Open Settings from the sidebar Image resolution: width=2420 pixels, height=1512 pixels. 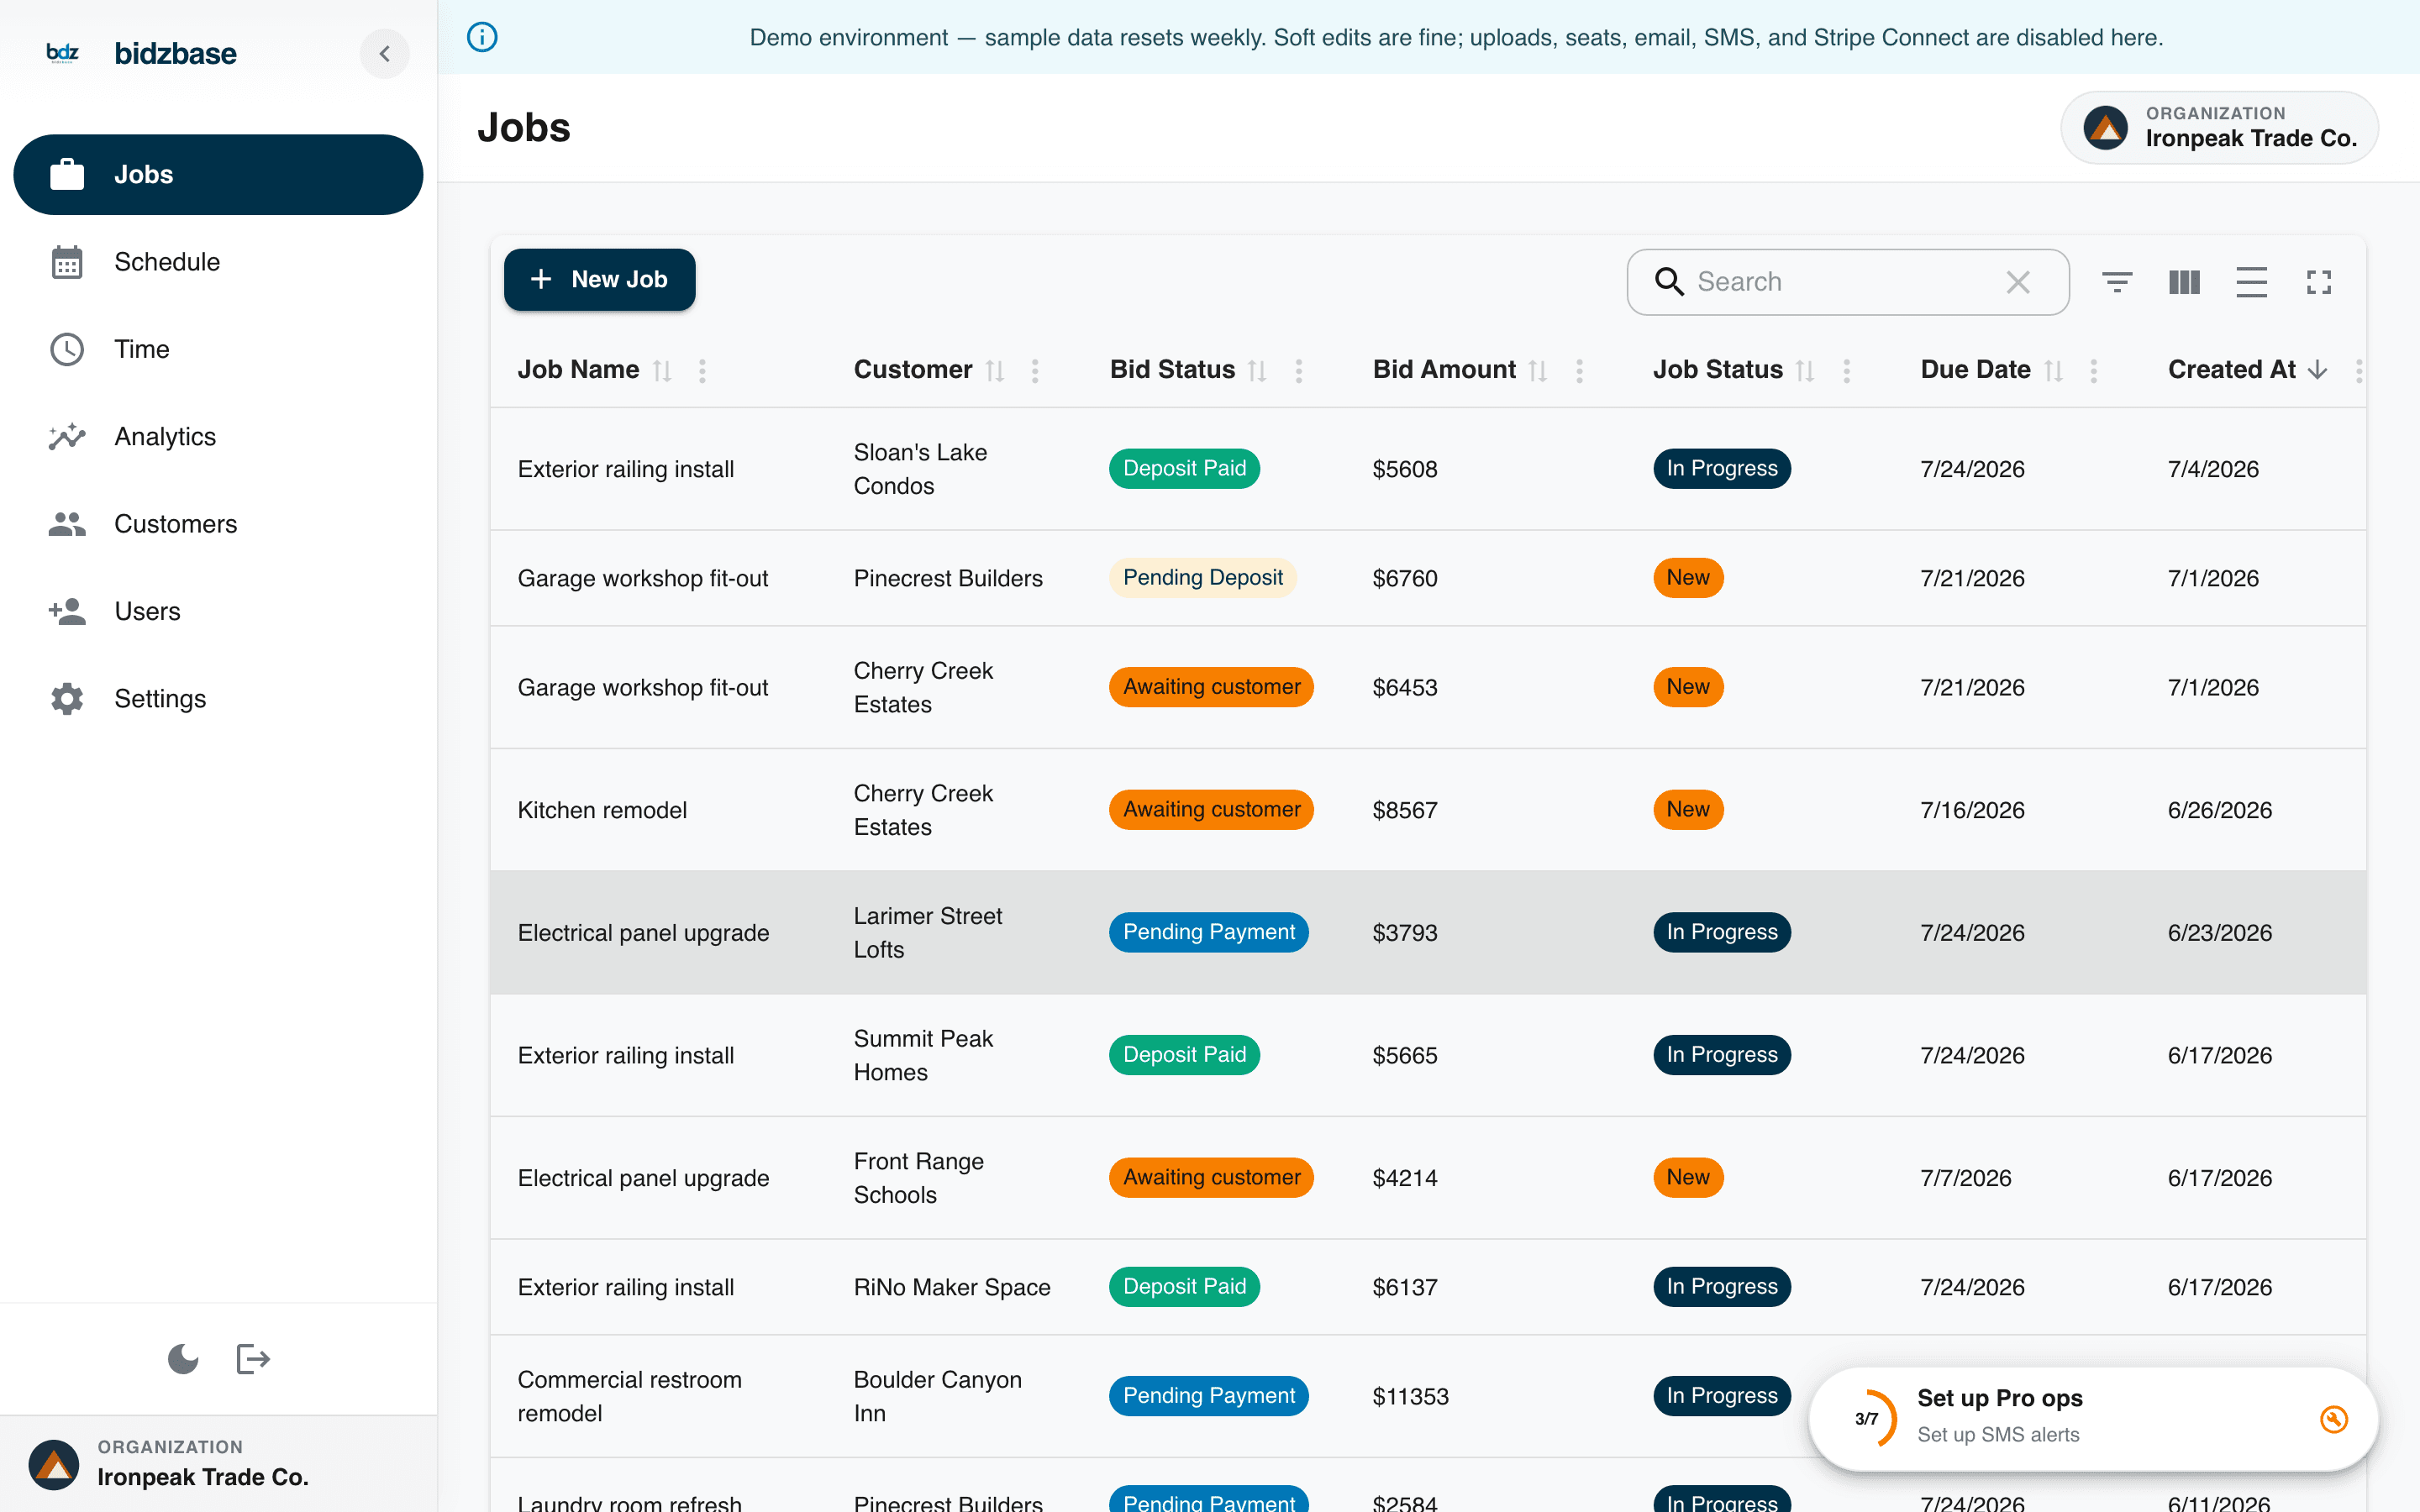click(x=218, y=699)
